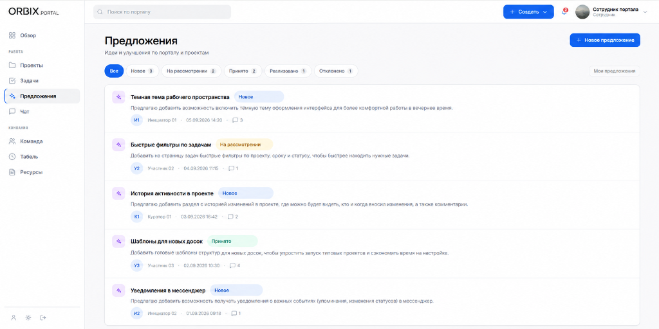Image resolution: width=659 pixels, height=329 pixels.
Task: Open the Темная тема рабочего пространства title
Action: pyautogui.click(x=180, y=97)
